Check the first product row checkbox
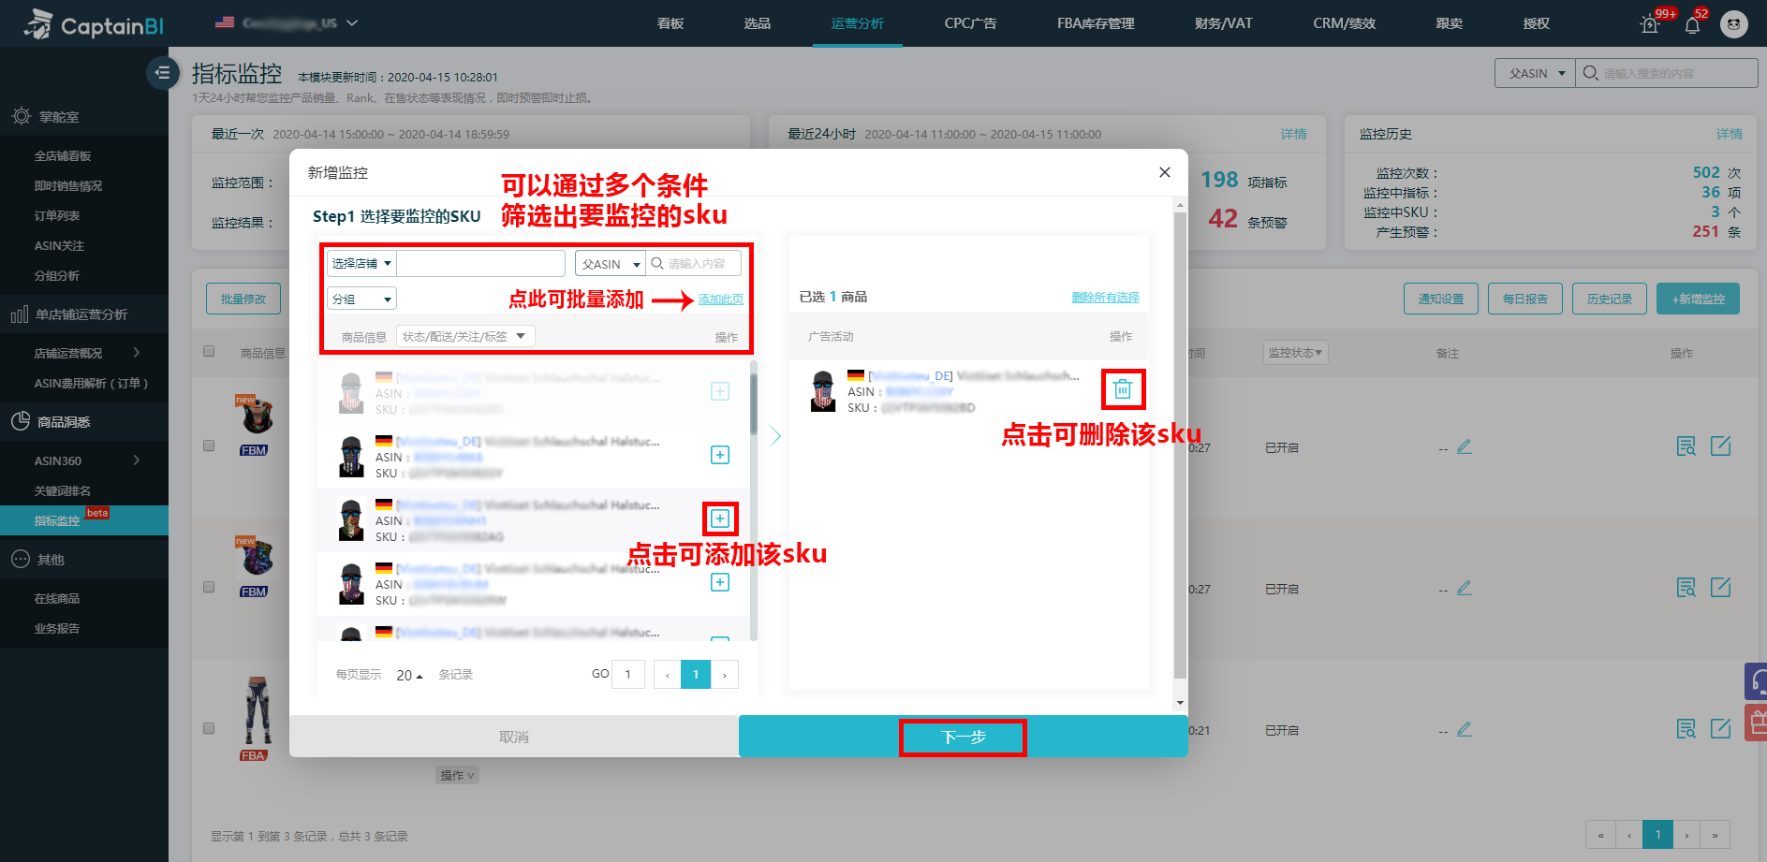The width and height of the screenshot is (1767, 862). click(209, 446)
